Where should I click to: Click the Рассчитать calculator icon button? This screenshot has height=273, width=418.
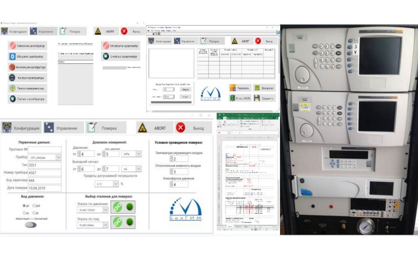(x=234, y=88)
